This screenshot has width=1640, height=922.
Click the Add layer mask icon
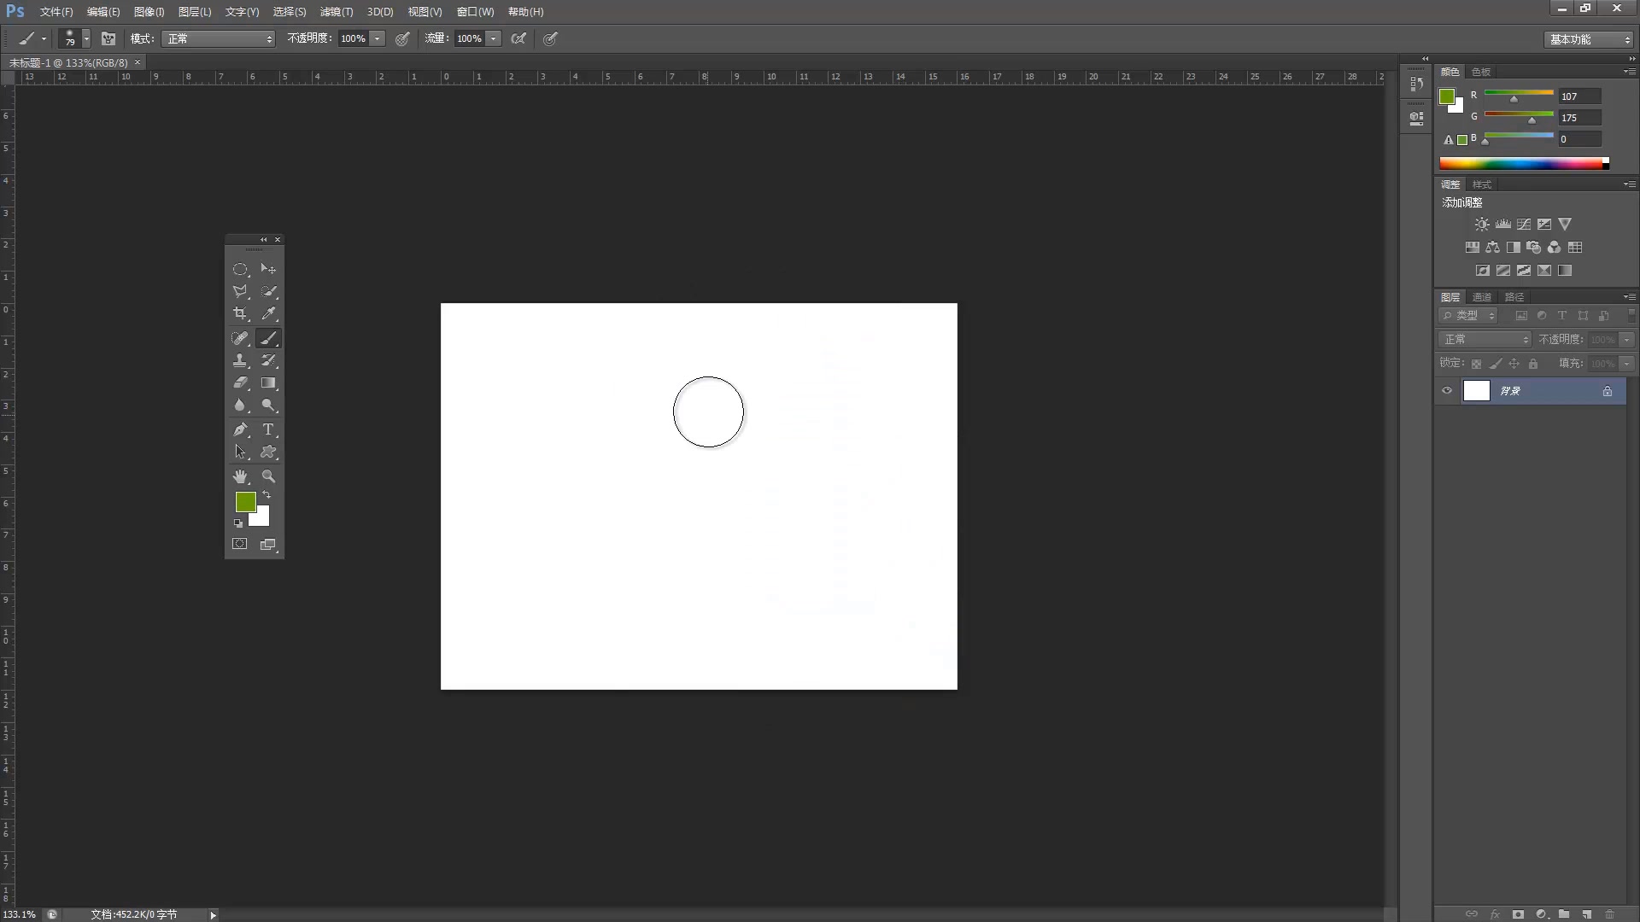pos(1520,914)
